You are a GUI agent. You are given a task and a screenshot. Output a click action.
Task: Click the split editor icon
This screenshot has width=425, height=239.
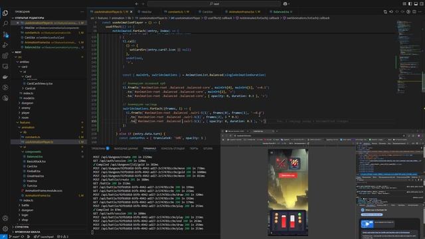pos(414,12)
